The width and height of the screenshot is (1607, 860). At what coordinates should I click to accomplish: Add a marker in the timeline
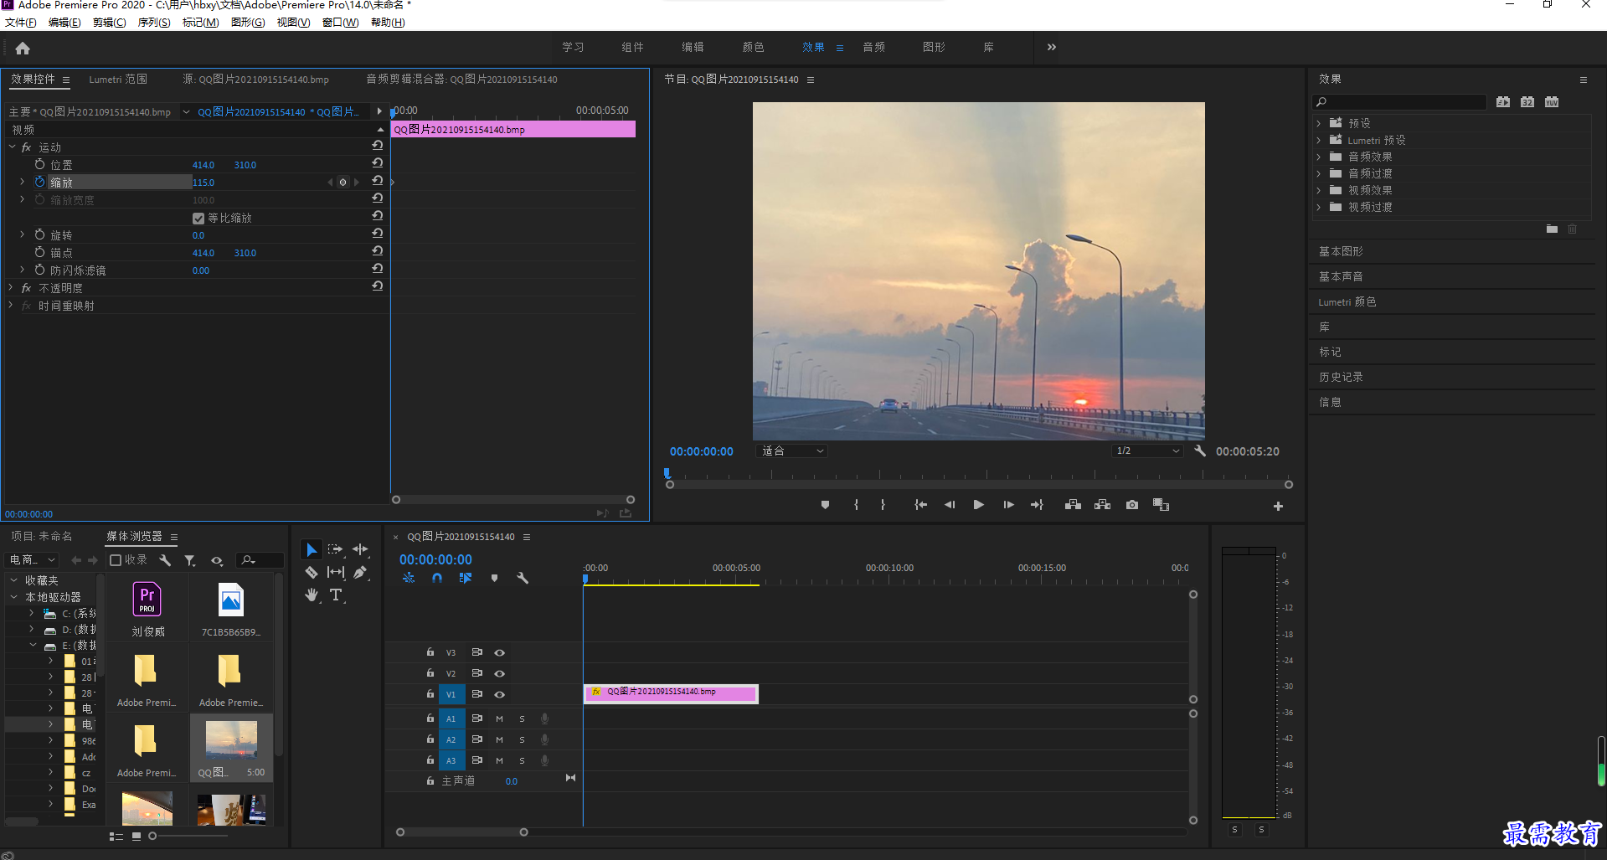click(x=494, y=578)
